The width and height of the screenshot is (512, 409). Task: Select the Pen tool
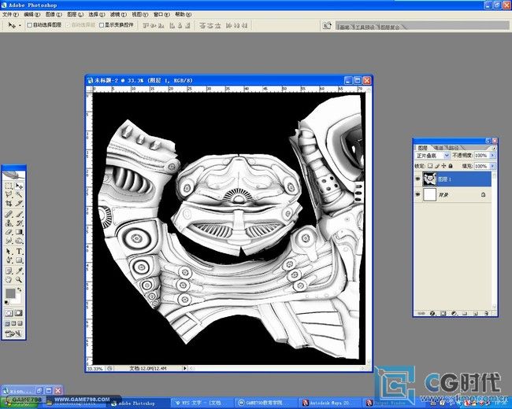click(x=9, y=260)
